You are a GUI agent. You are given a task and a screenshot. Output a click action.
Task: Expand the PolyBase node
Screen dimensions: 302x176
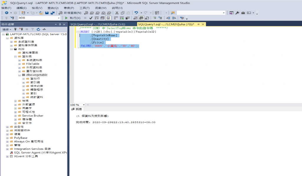[7, 138]
